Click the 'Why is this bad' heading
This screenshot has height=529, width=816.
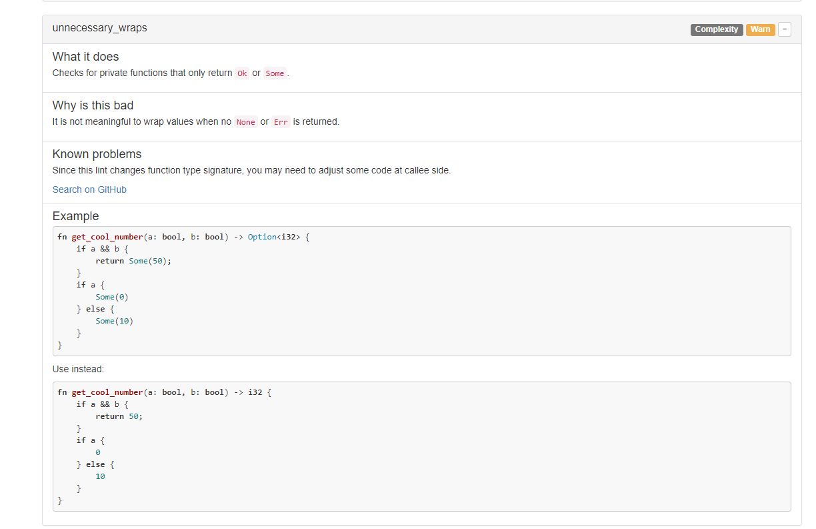point(93,105)
